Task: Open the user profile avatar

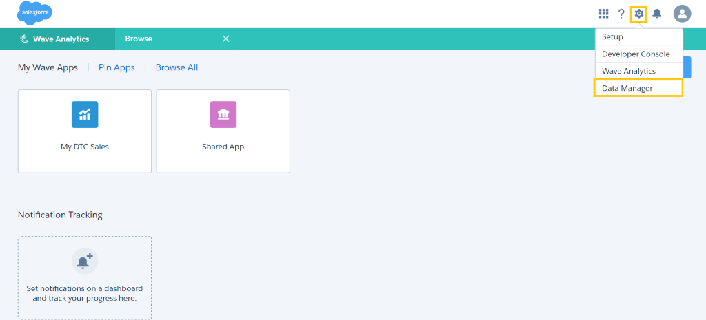Action: [682, 14]
